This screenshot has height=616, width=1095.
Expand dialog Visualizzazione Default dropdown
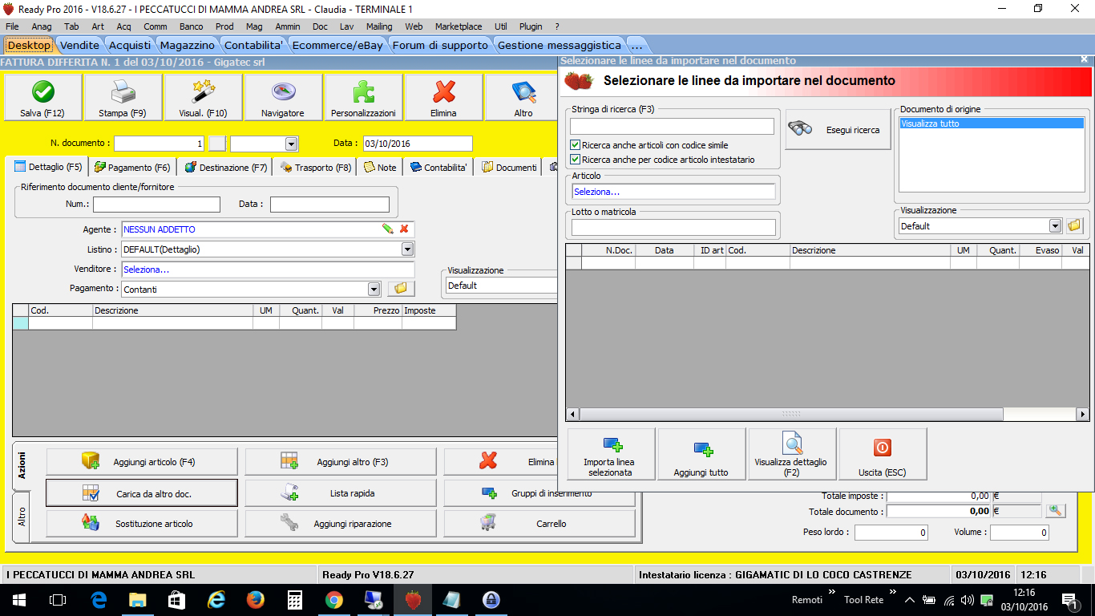[x=1055, y=226]
